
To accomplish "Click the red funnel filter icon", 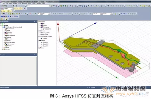I will 24,9.
